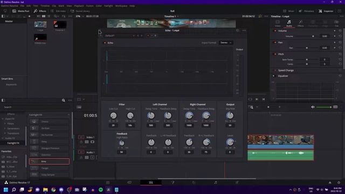
Task: Open the Mixer panel
Action: tap(288, 11)
